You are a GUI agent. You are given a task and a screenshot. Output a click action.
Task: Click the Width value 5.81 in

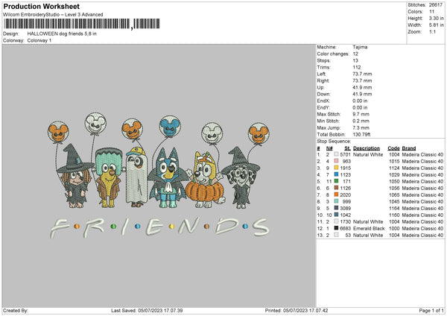(x=436, y=25)
